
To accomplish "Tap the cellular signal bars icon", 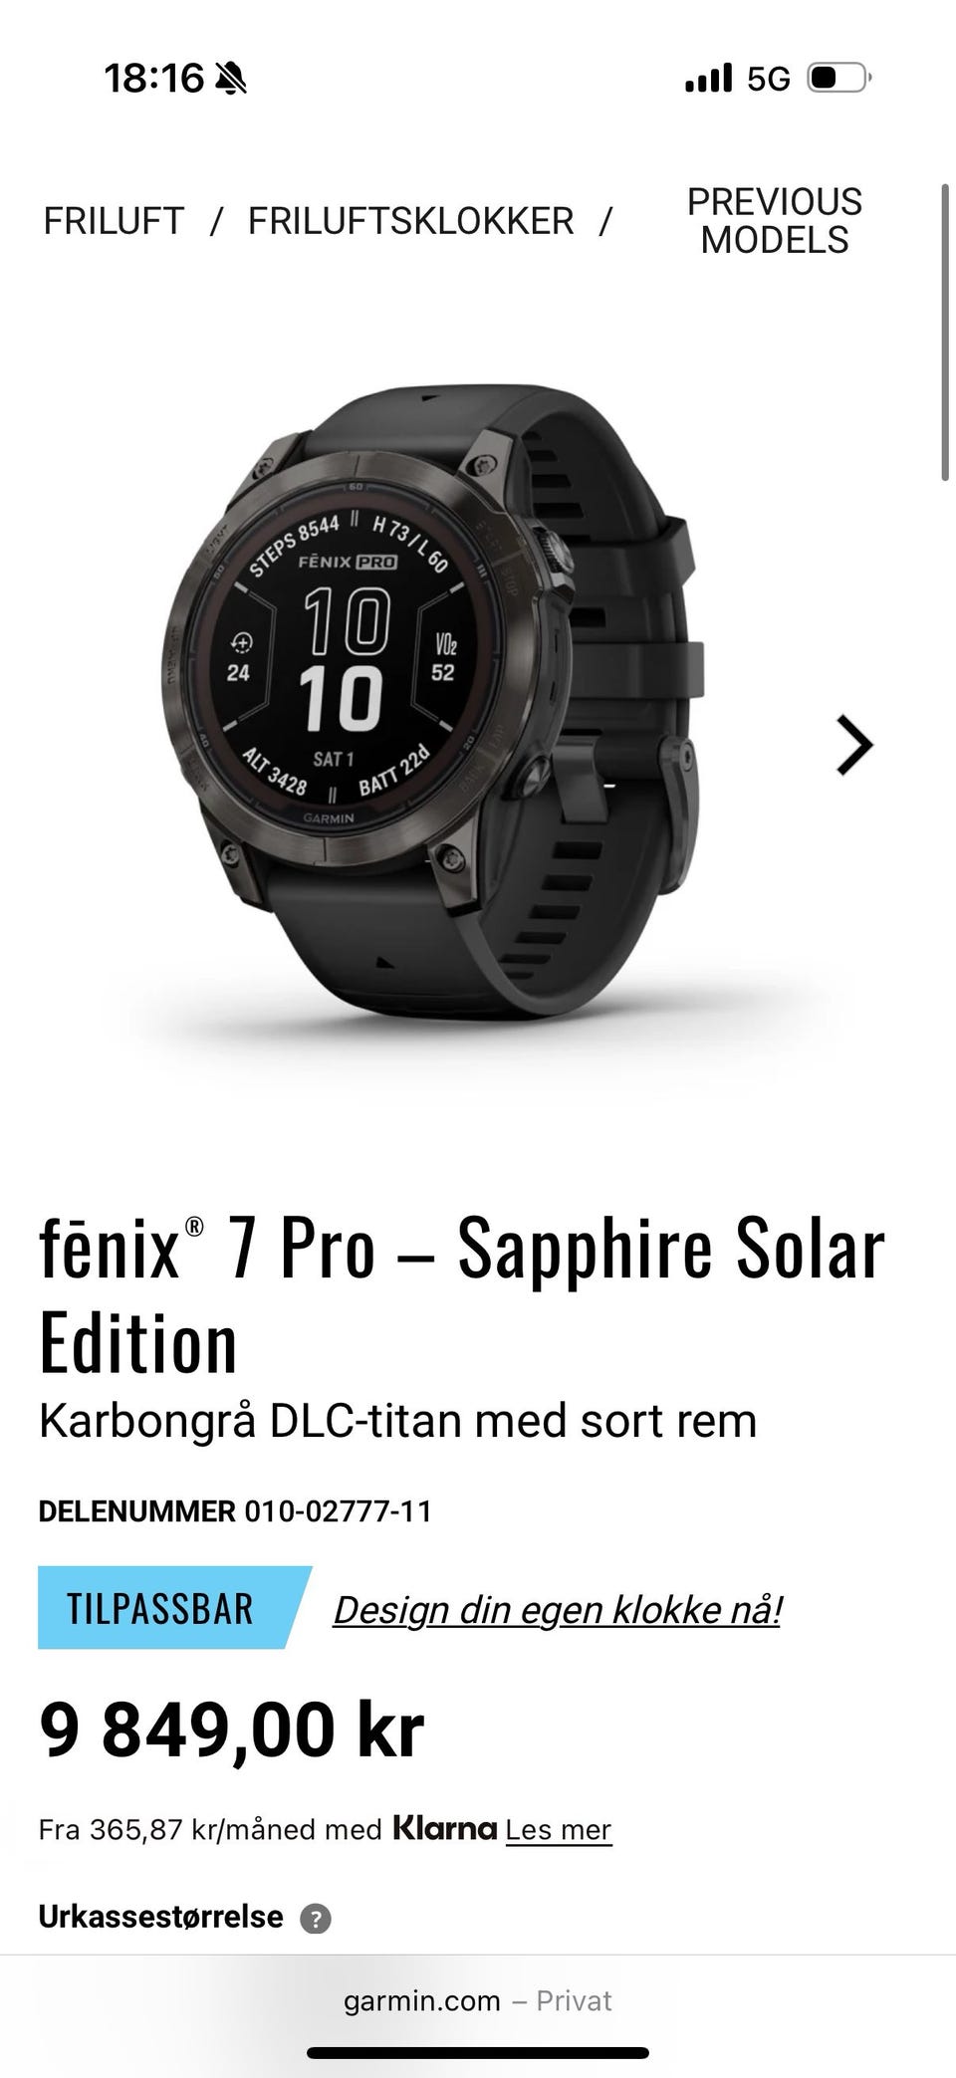I will point(708,78).
